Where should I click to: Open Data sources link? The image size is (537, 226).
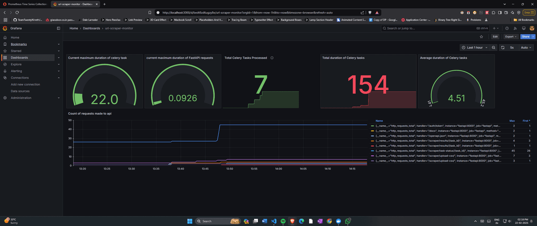[20, 91]
